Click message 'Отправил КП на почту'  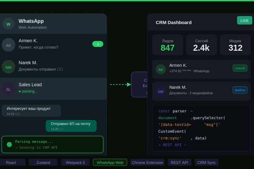[x=71, y=126]
